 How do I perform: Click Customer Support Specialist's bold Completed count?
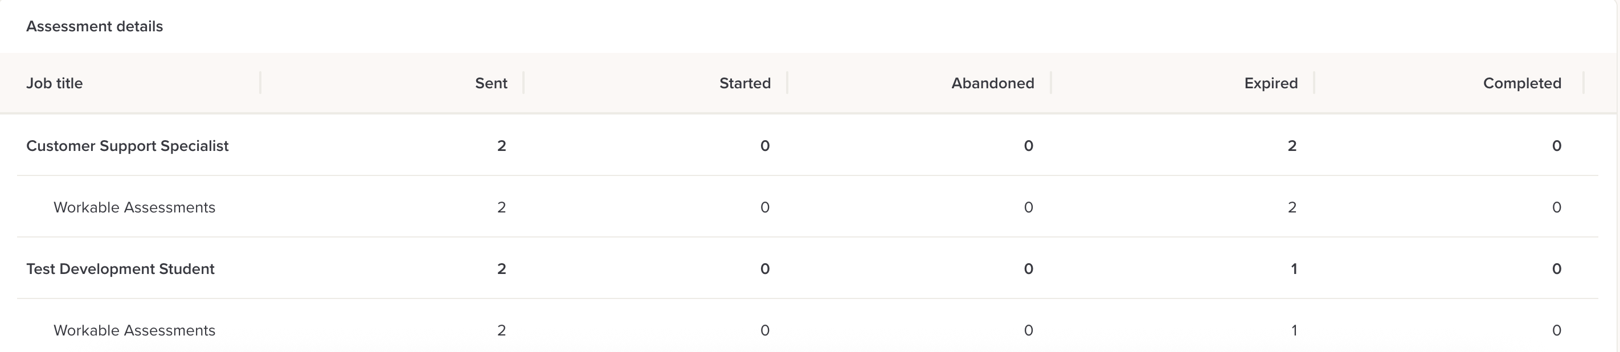tap(1556, 146)
